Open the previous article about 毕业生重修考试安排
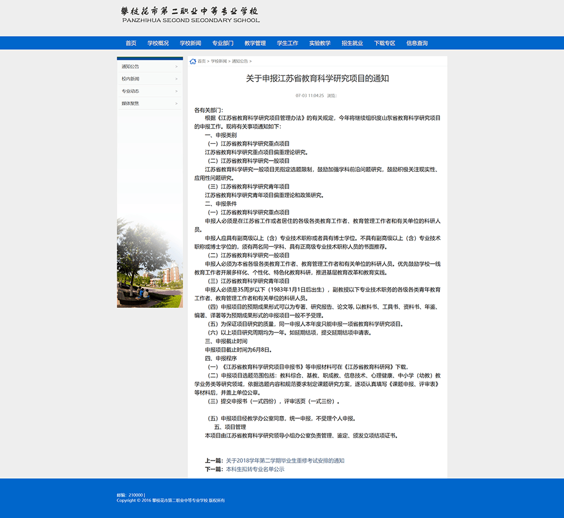 (285, 460)
